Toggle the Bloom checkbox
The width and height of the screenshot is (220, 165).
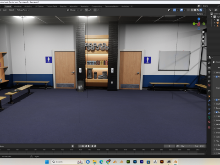pyautogui.click(x=217, y=100)
